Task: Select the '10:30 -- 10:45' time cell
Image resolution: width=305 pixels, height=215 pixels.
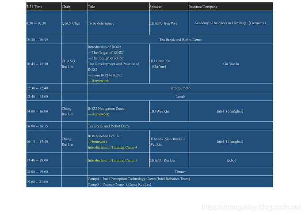Action: click(44, 40)
